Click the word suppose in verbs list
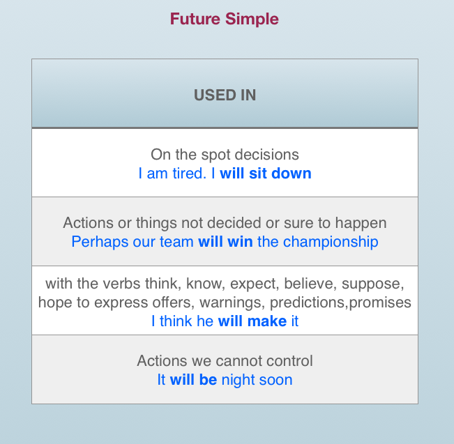Viewport: 454px width, 444px height. (x=372, y=284)
